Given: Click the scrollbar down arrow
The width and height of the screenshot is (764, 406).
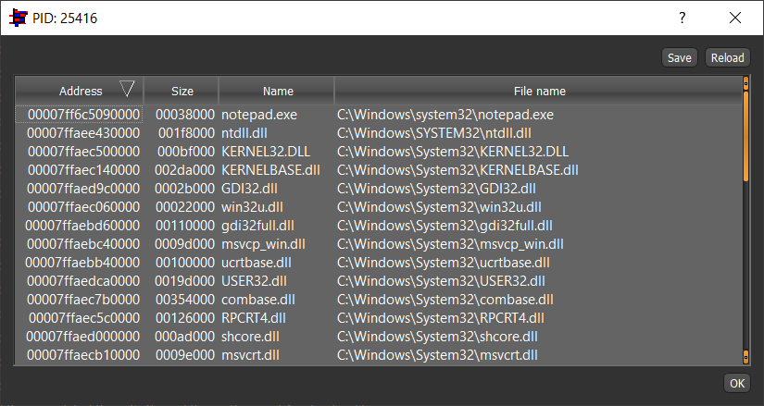Looking at the screenshot, I should [x=745, y=357].
